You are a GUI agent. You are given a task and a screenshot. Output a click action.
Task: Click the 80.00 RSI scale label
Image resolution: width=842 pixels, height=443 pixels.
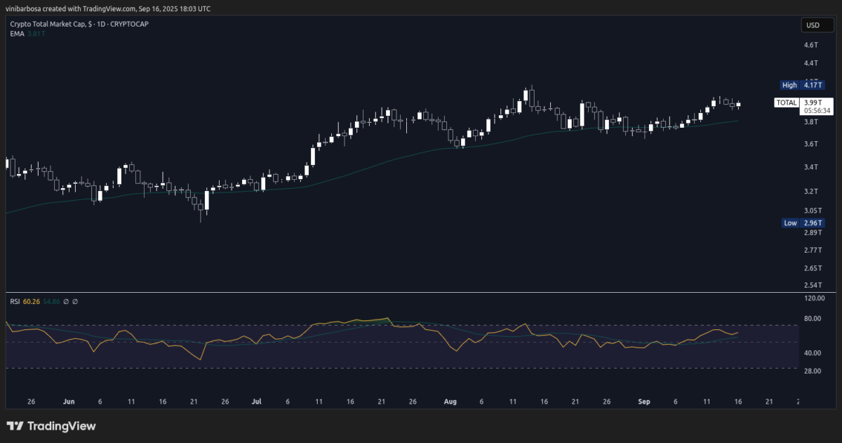pyautogui.click(x=812, y=319)
